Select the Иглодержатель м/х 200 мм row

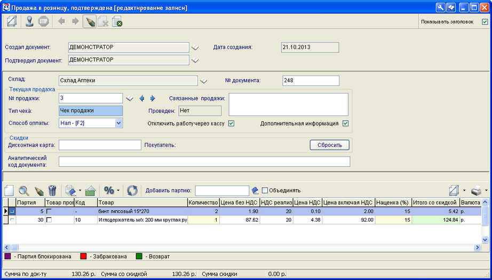click(x=242, y=220)
